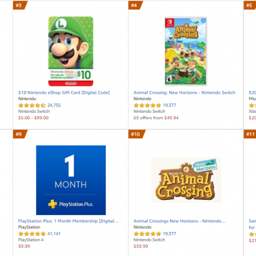Click the Animal Crossing logo thumbnail
Screen dimensions: 256x256
coord(186,180)
